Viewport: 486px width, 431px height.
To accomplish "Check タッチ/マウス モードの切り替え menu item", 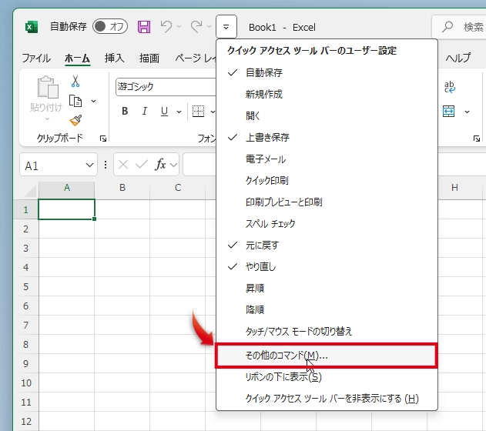I will pos(327,331).
